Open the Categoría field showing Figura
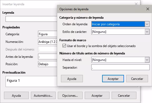Image resolution: width=152 pixels, height=103 pixels. pos(47,34)
